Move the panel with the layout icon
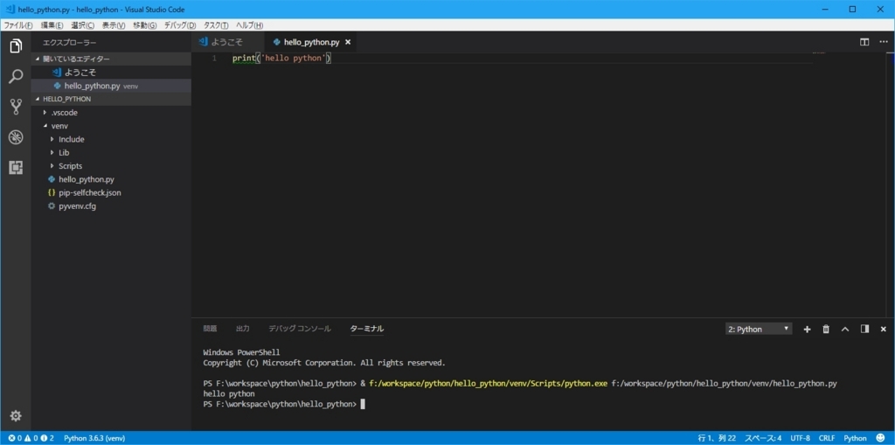 tap(864, 329)
